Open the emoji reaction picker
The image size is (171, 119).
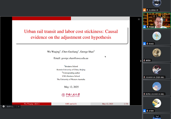coord(4,106)
